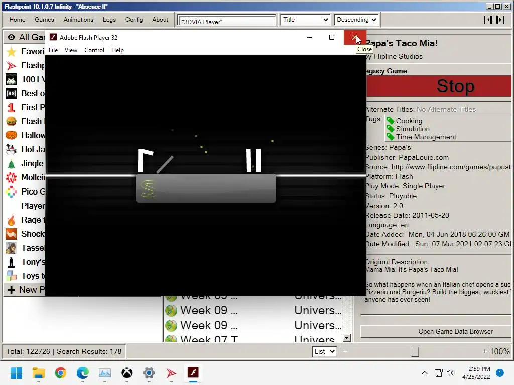Select the Tassel playlist portrait icon
The height and width of the screenshot is (385, 514).
click(x=11, y=248)
